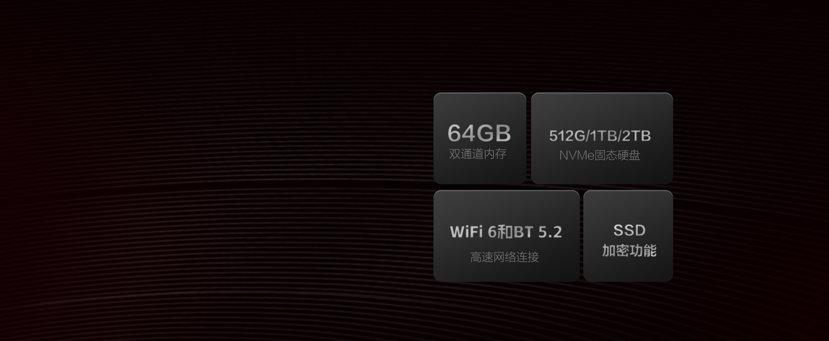Select the NVMe固态硬盘 subtitle text
This screenshot has width=829, height=341.
click(x=600, y=155)
